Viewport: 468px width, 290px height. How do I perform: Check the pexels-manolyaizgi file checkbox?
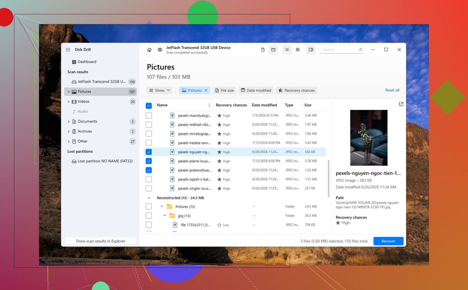click(149, 115)
